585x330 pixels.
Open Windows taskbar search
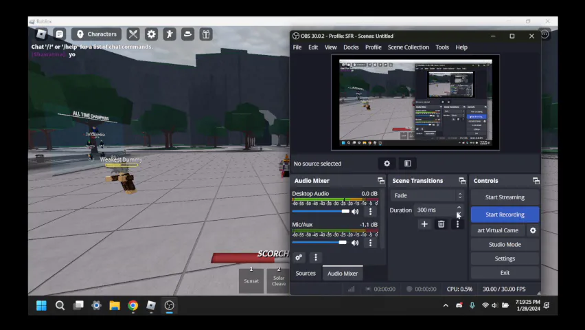coord(60,305)
